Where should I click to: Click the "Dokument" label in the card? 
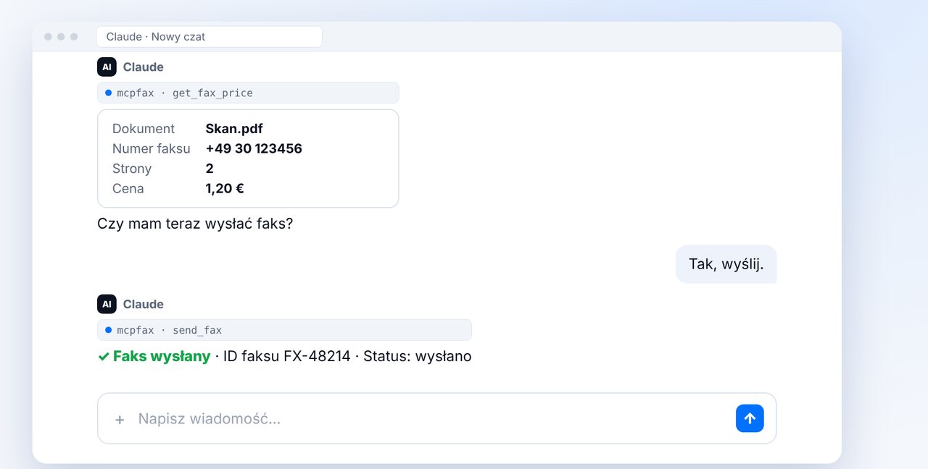pos(144,129)
